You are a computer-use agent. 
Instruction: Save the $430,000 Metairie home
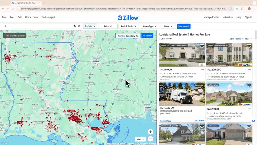[x=202, y=46]
